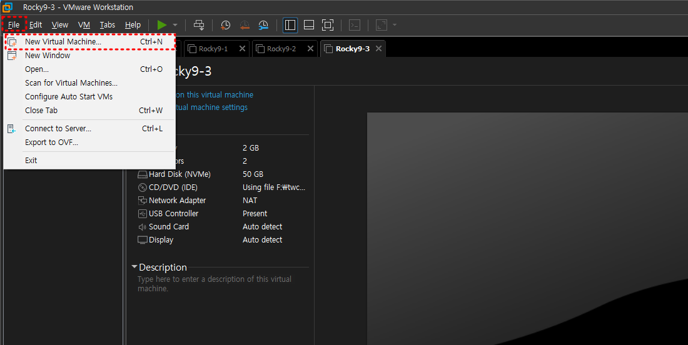Switch to the Rocky9-2 tab
The image size is (688, 345).
point(281,49)
